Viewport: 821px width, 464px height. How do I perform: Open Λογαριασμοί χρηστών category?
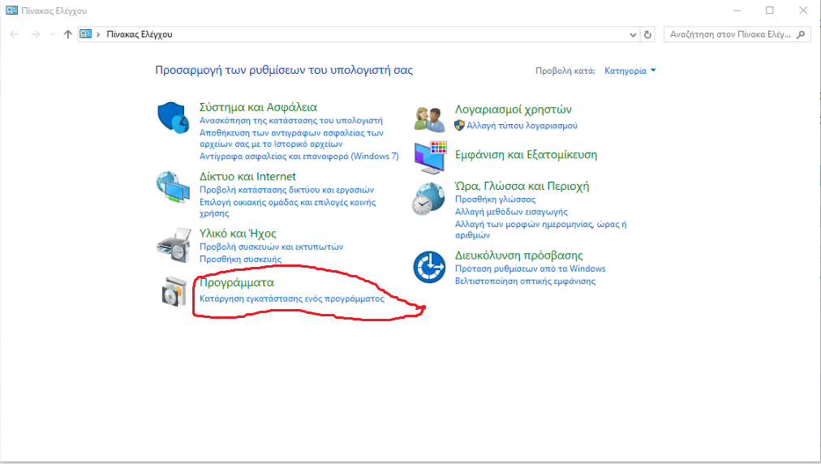(513, 110)
